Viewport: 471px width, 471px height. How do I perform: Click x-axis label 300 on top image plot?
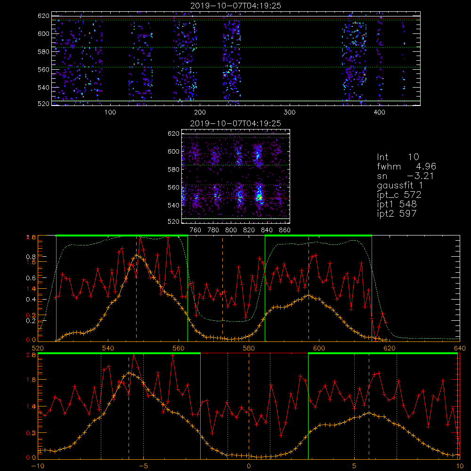click(x=290, y=113)
